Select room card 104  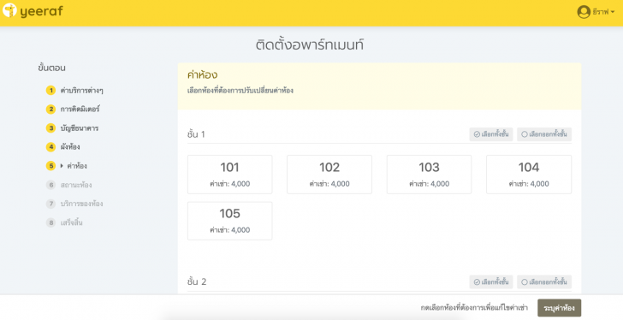tap(529, 175)
